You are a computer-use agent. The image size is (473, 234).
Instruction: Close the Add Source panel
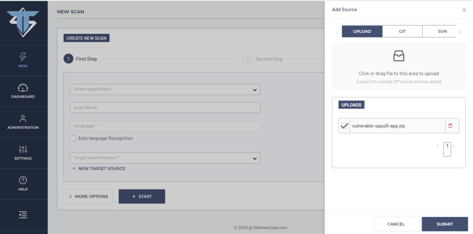[x=464, y=10]
